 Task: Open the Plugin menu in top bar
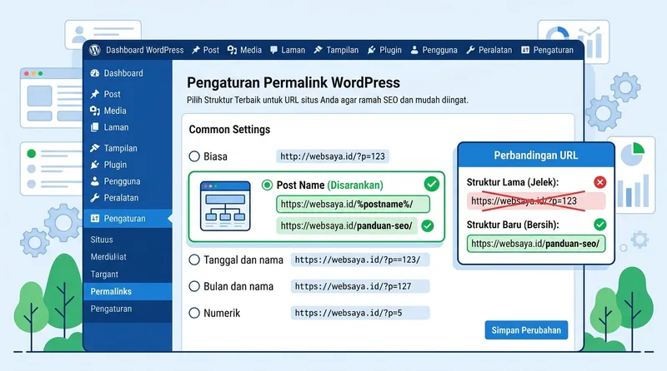point(390,50)
